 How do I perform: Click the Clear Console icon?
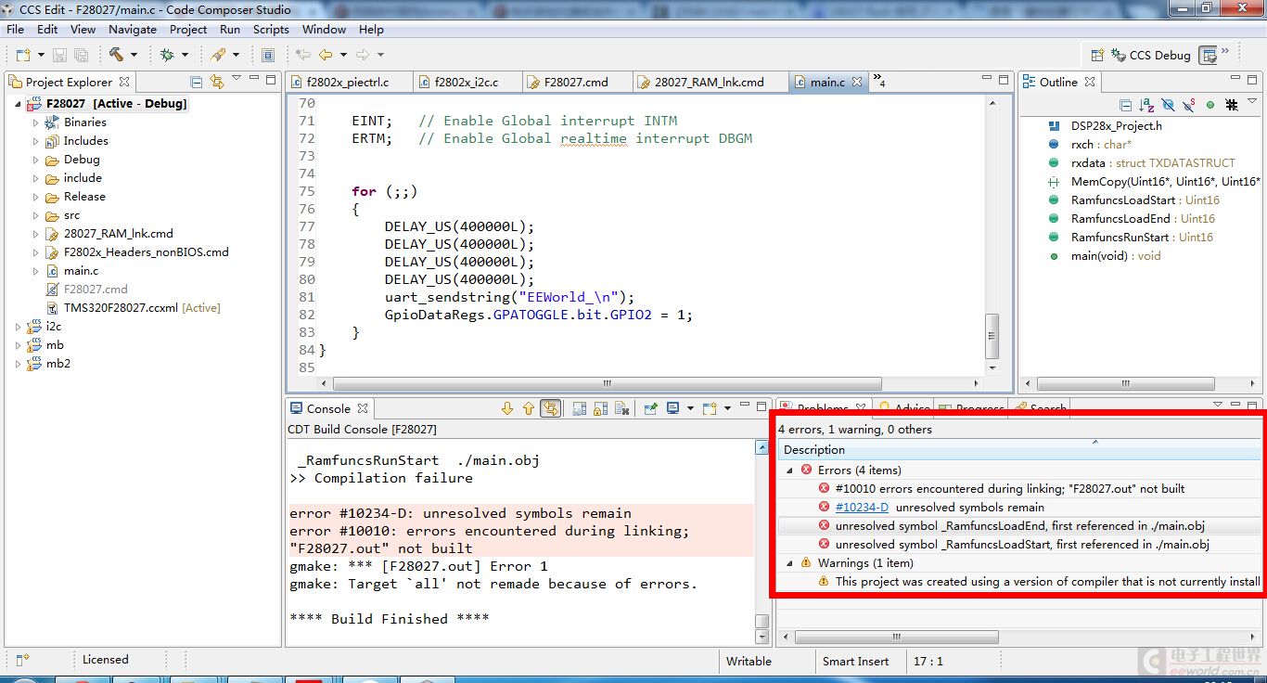pos(622,408)
